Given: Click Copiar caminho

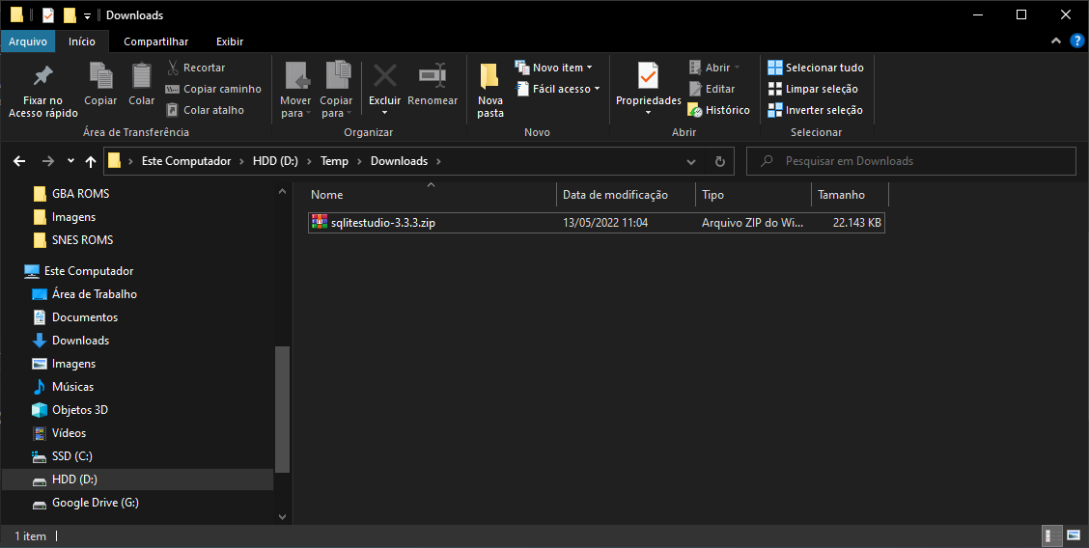Looking at the screenshot, I should [213, 89].
